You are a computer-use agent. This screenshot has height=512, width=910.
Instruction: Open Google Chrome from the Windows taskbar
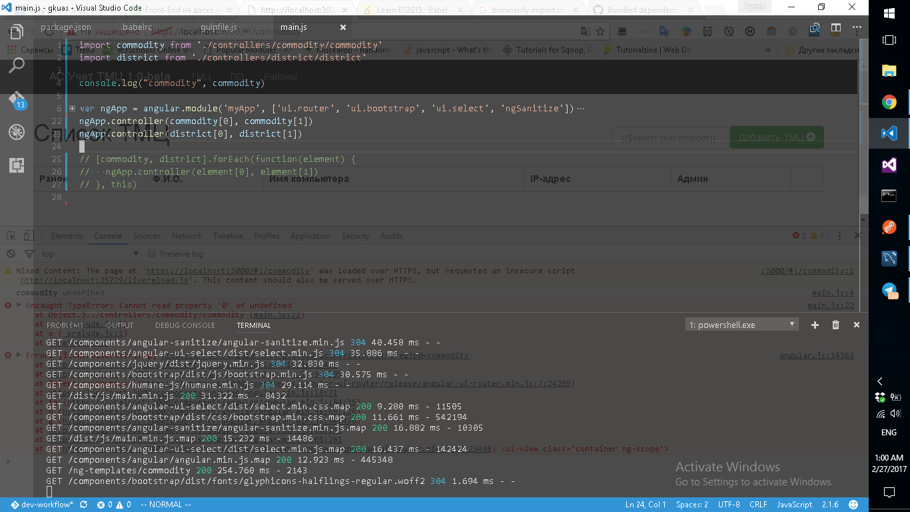click(889, 102)
